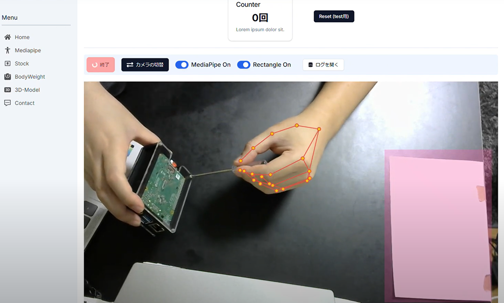Click the Mediapipe menu item

pyautogui.click(x=27, y=50)
